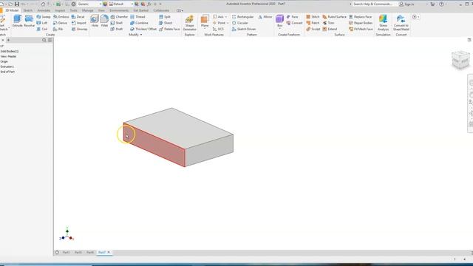Click the Search Help & Commands field
473x266 pixels.
[372, 4]
